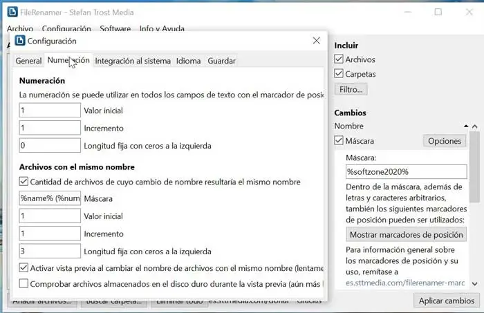Image resolution: width=484 pixels, height=313 pixels.
Task: Click the Incluir heading
Action: click(346, 46)
